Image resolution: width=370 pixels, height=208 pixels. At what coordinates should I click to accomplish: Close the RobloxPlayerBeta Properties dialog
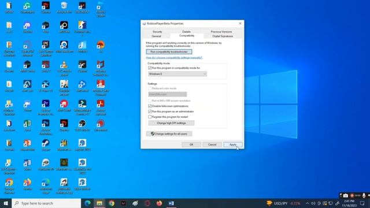(240, 23)
